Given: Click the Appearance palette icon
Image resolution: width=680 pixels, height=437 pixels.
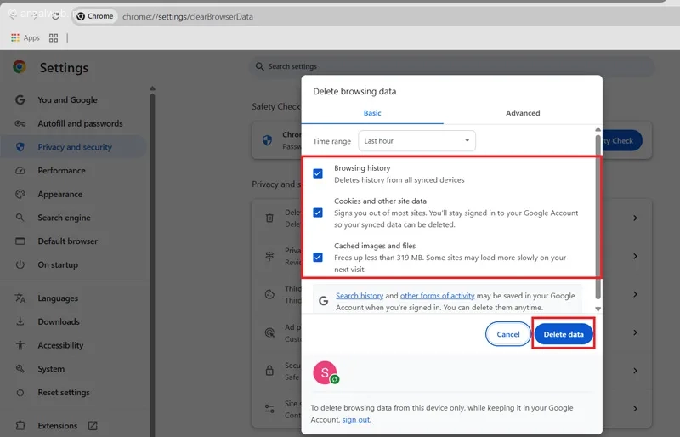Looking at the screenshot, I should [20, 194].
